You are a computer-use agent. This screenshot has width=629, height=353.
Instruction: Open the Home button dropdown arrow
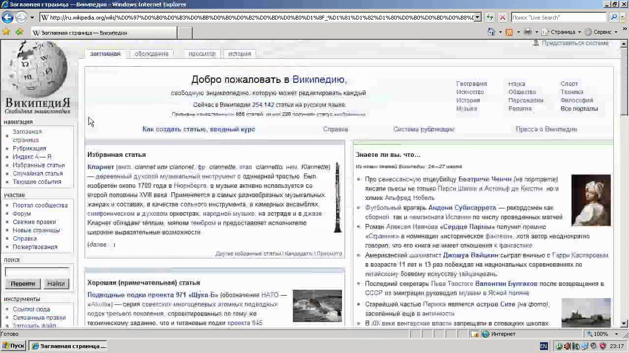(x=500, y=32)
